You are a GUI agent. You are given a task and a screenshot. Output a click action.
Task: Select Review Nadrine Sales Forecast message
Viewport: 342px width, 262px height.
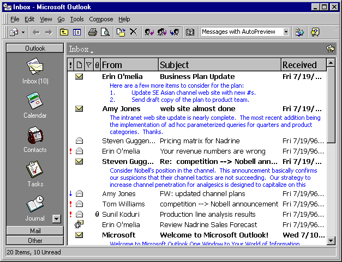[x=197, y=224]
